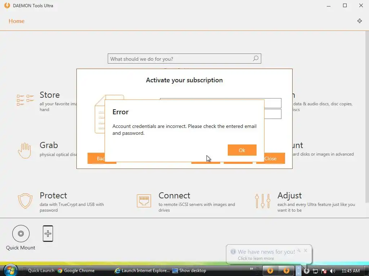Open the Connect network port icon

tap(144, 201)
